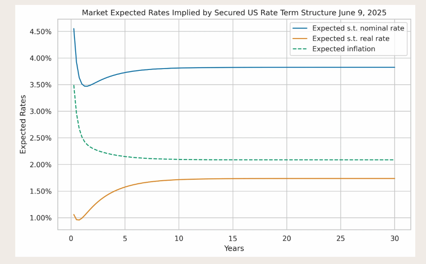Click the x-axis tick label 15
Viewport: 426px width, 264px height.
point(233,239)
